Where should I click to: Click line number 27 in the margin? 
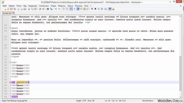(5, 39)
